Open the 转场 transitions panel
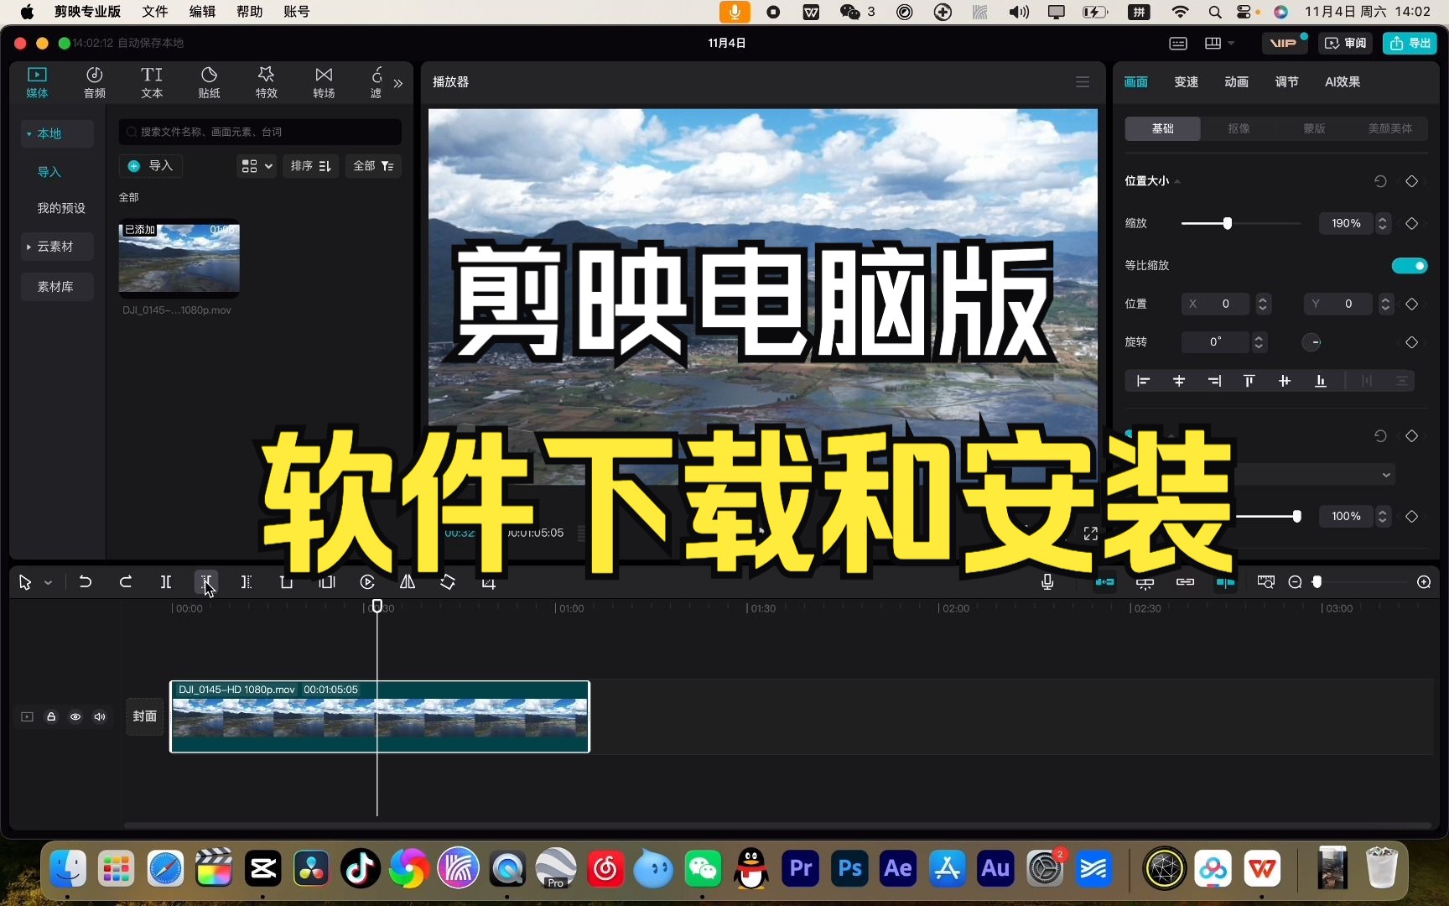Image resolution: width=1449 pixels, height=906 pixels. tap(324, 82)
